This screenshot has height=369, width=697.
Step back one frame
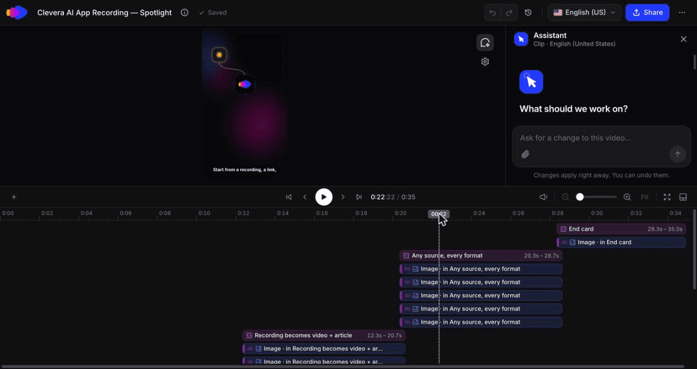[x=305, y=197]
